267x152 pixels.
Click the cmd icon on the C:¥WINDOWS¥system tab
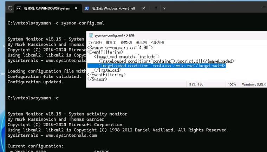19,8
